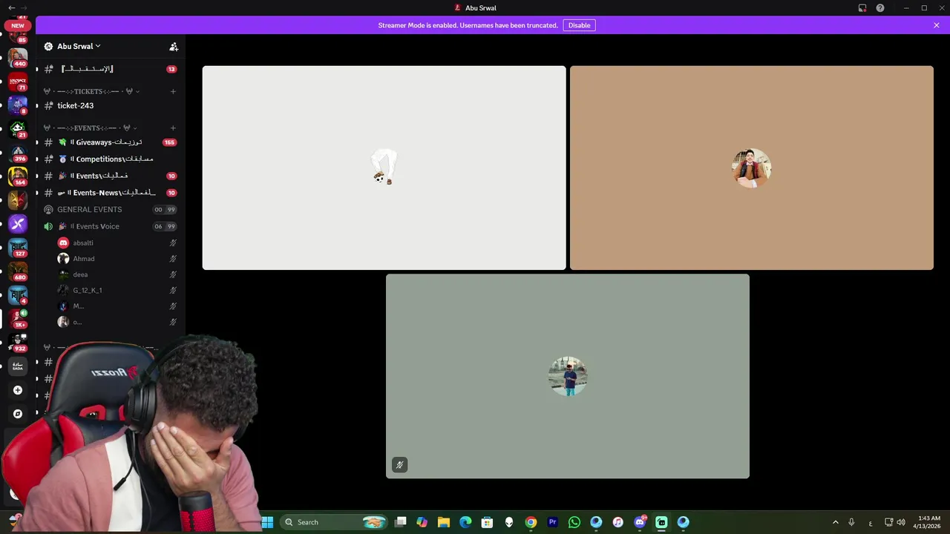950x534 pixels.
Task: Click the invite people icon beside Abu Srwal
Action: coord(174,46)
